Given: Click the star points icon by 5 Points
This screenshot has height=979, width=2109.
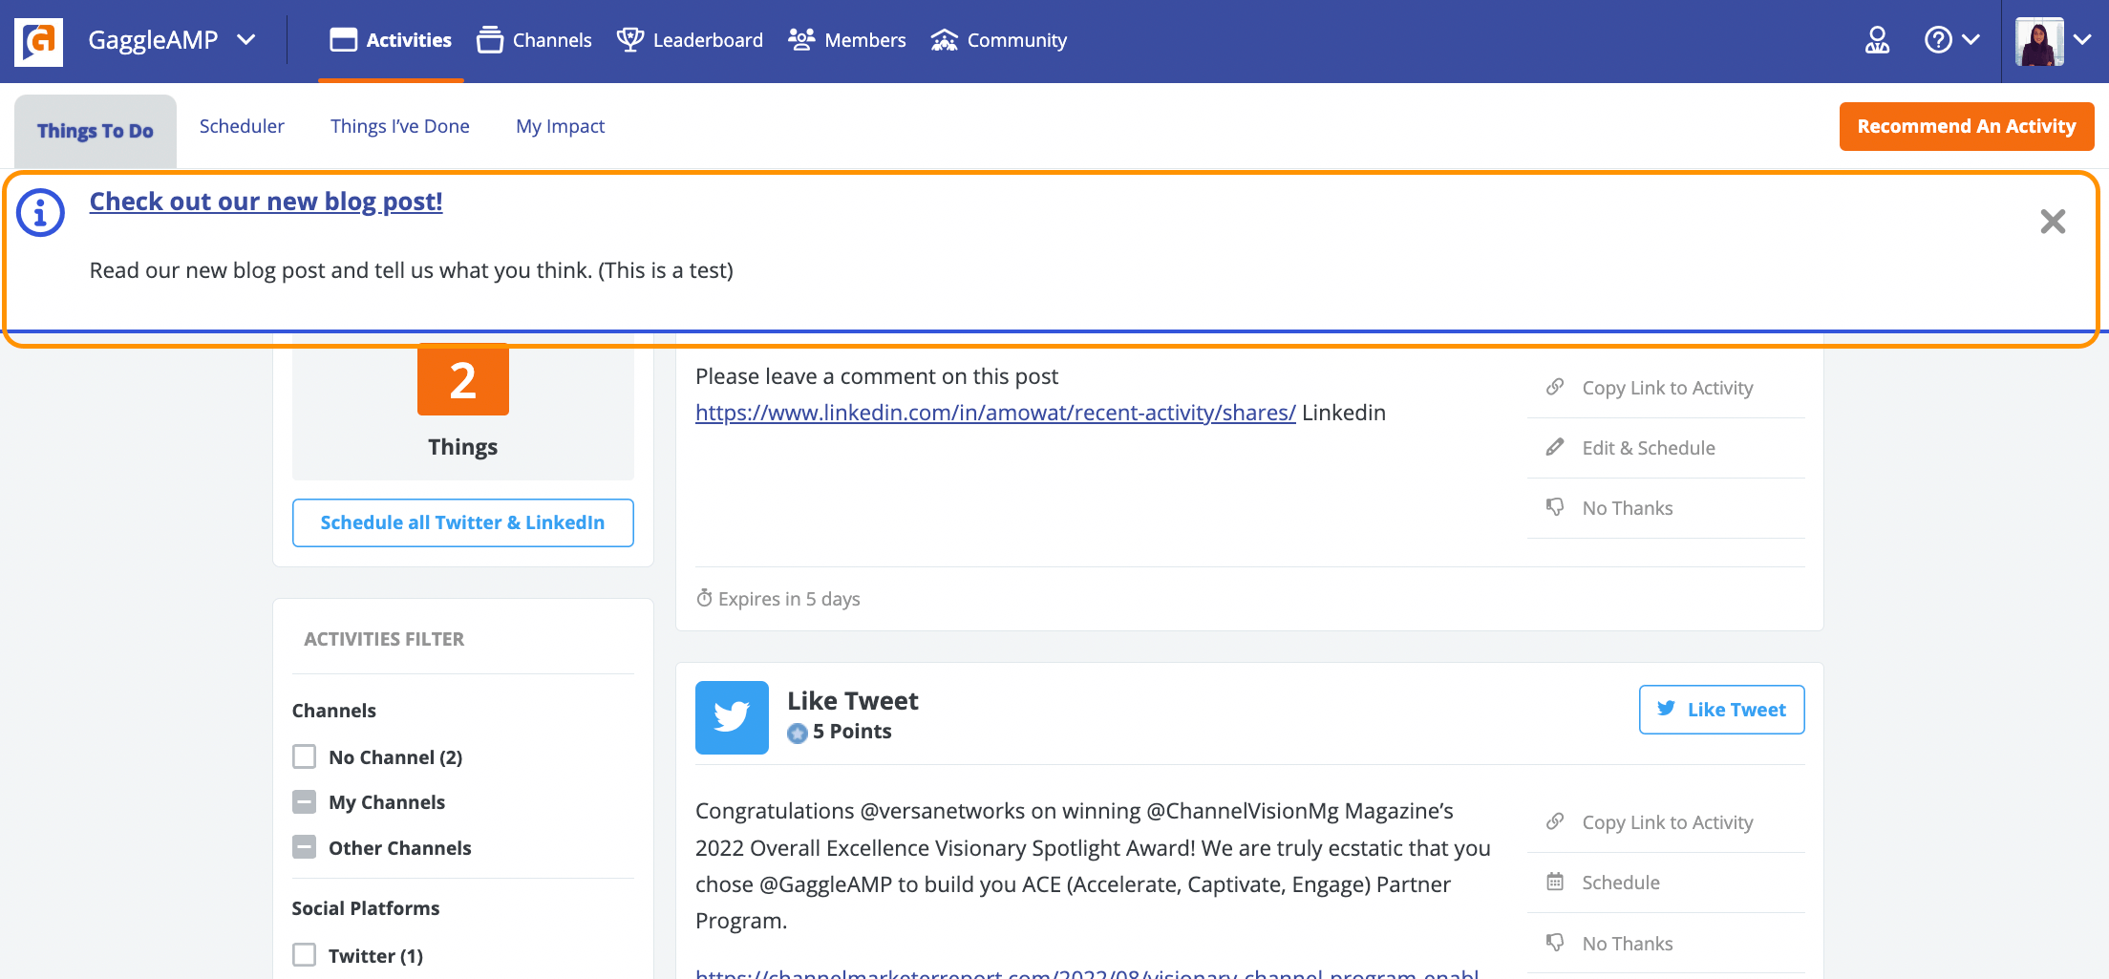Looking at the screenshot, I should coord(798,733).
